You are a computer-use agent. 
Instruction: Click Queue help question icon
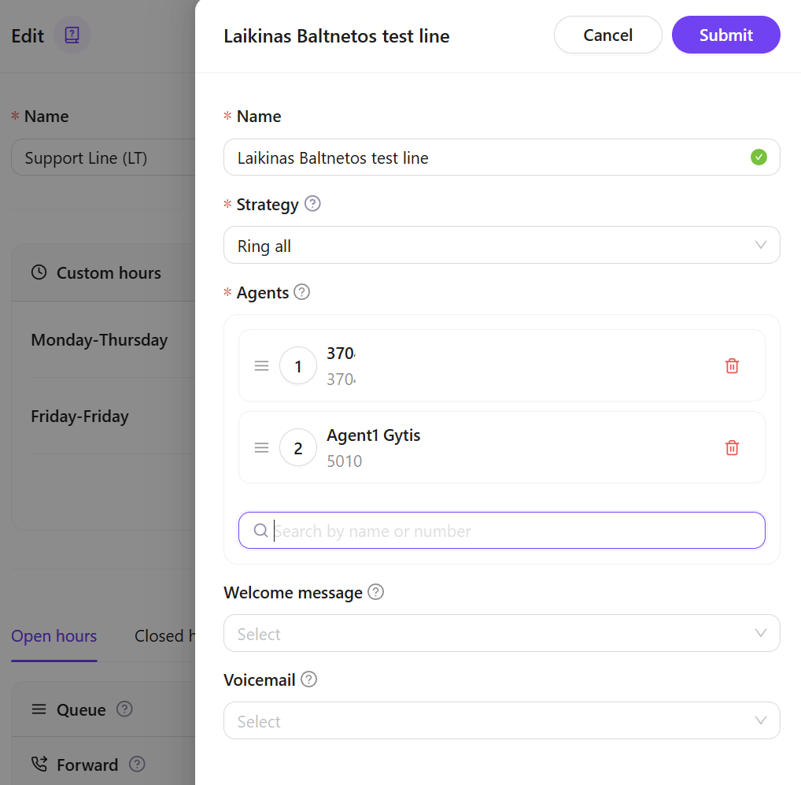tap(124, 709)
